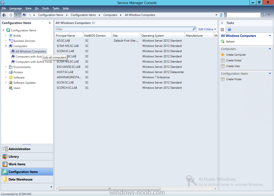This screenshot has height=196, width=274.
Task: Expand the Software Updates node
Action: 6,82
